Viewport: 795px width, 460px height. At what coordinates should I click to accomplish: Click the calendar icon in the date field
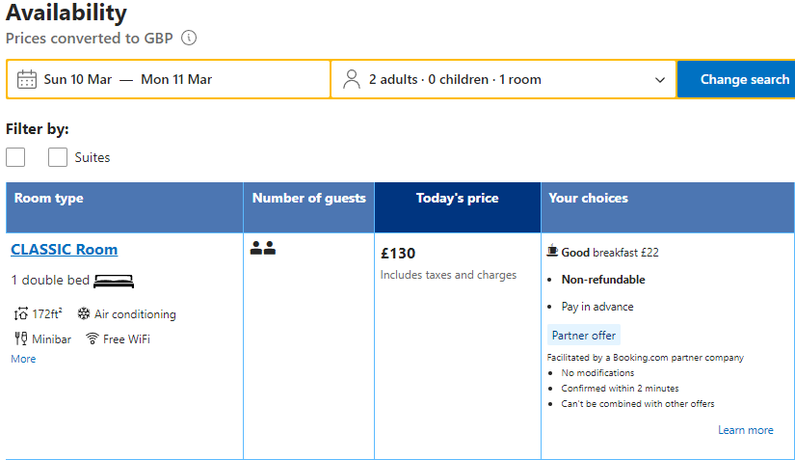tap(27, 80)
